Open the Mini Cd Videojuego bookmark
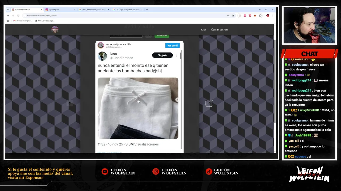 click(45, 21)
